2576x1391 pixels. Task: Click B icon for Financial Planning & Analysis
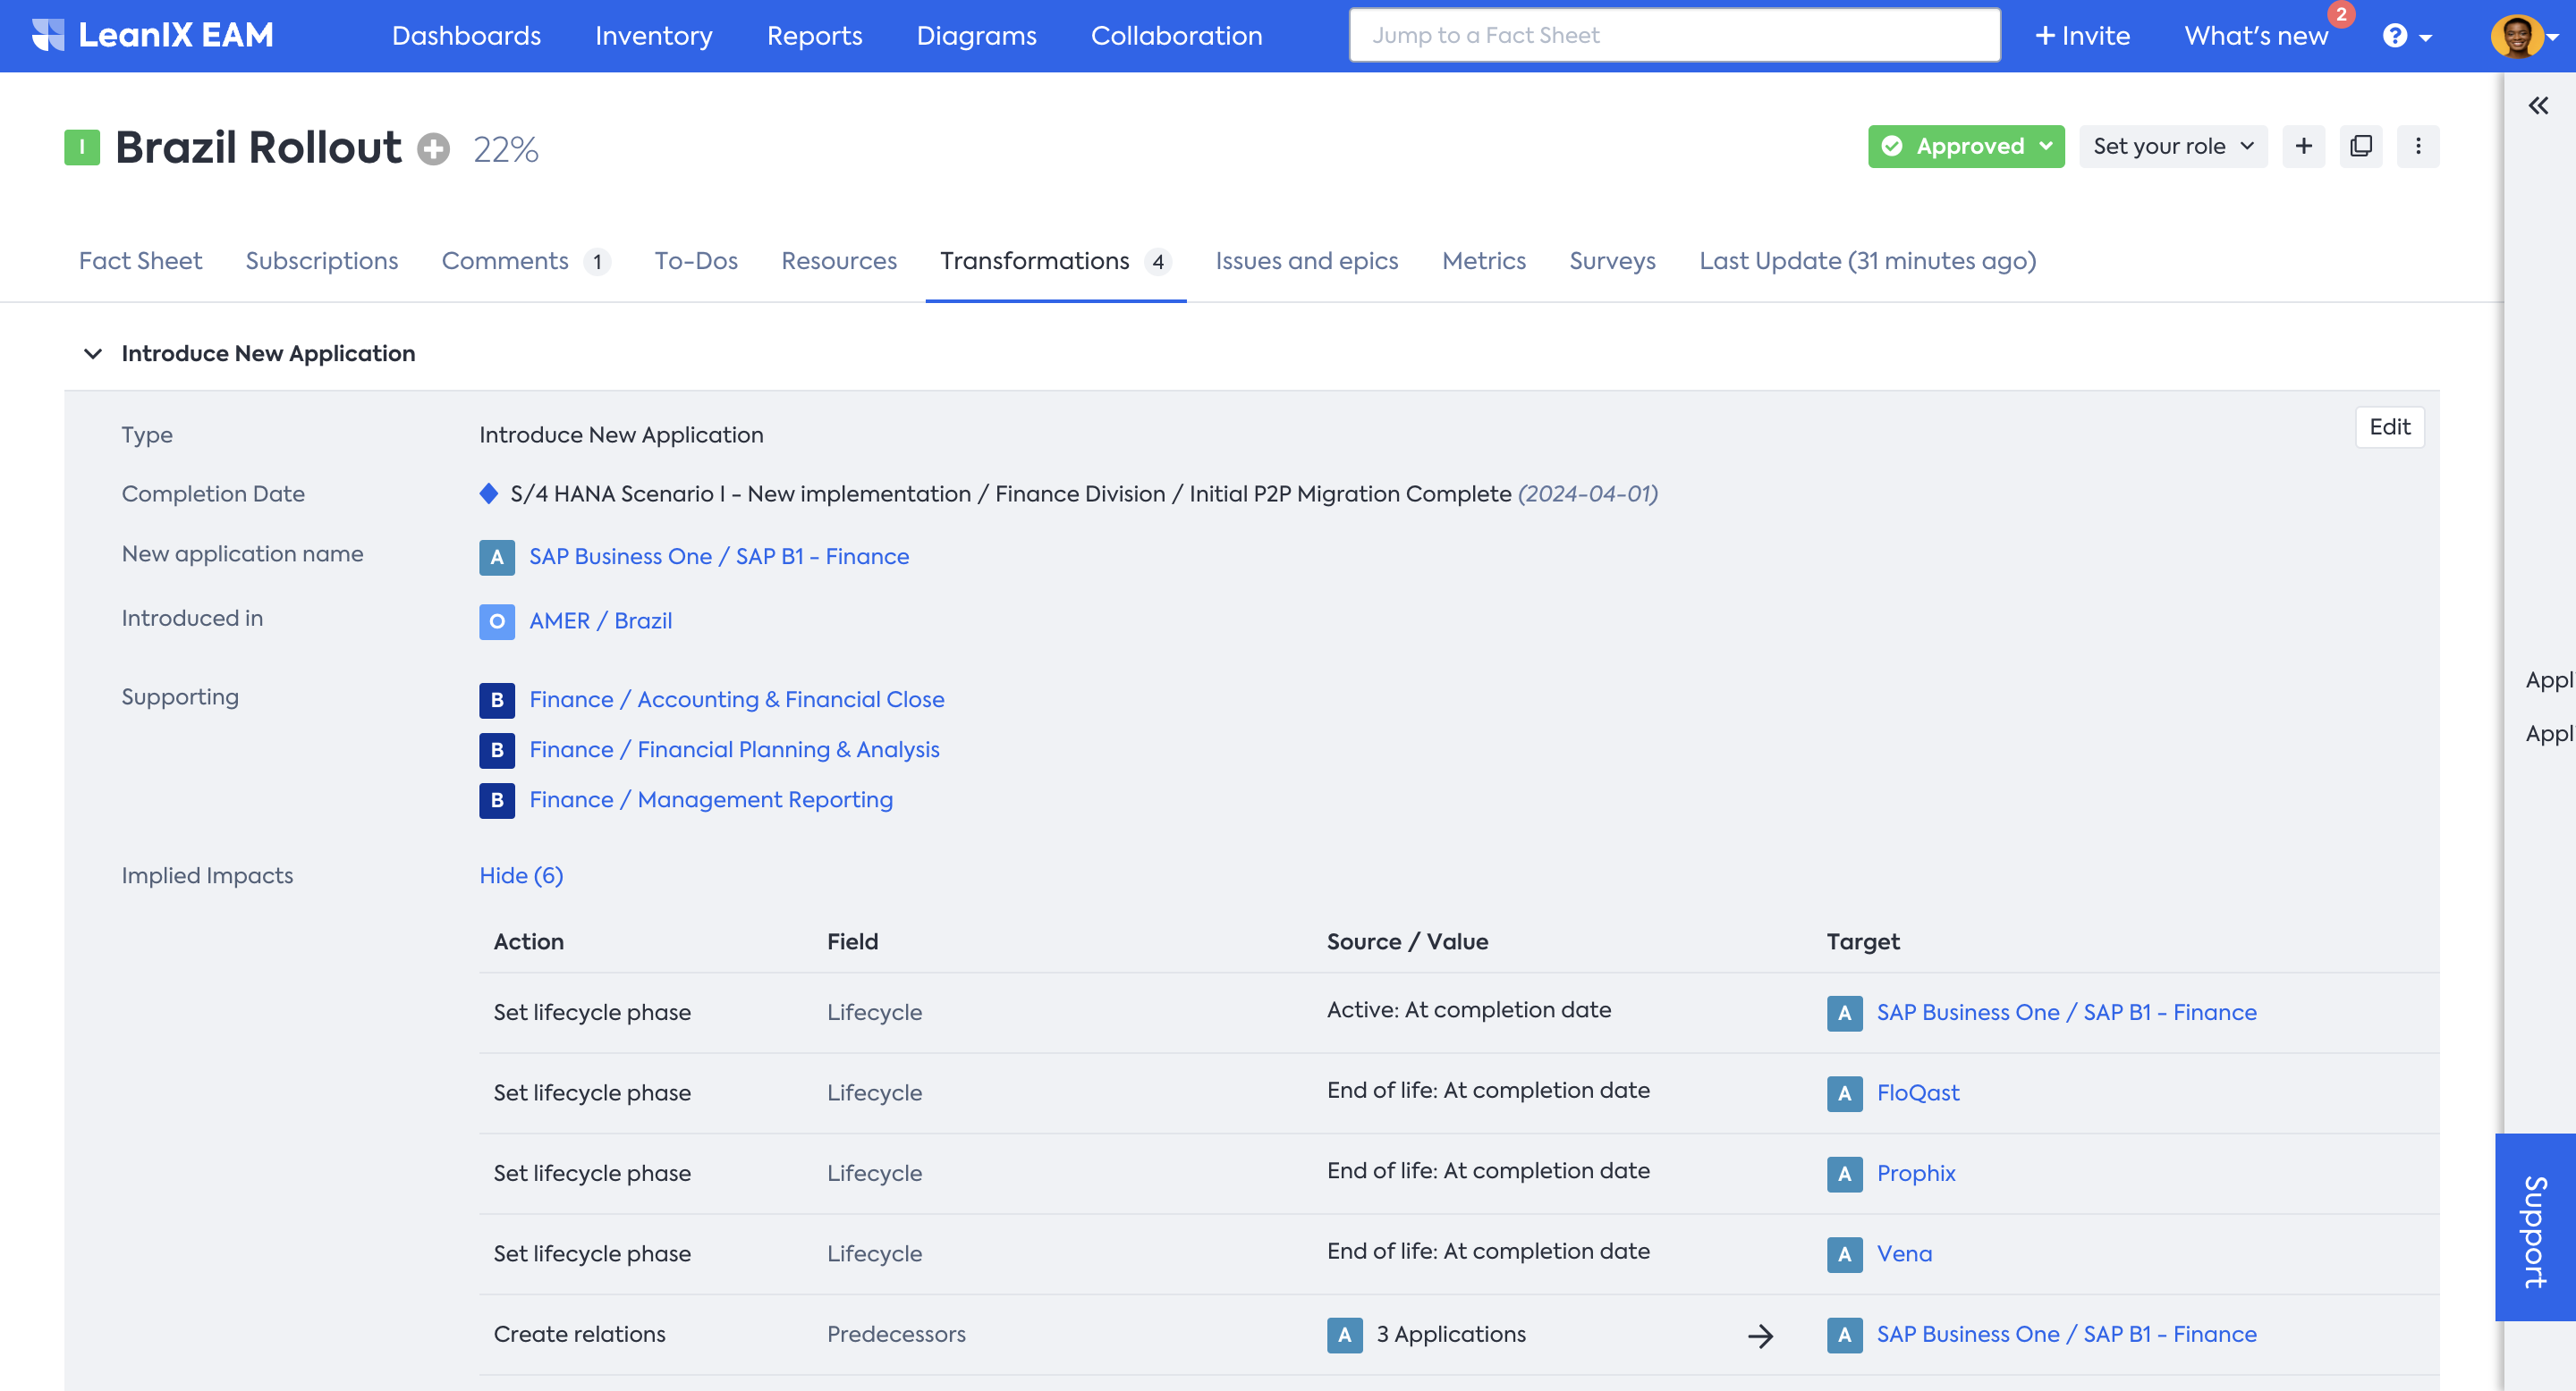(x=497, y=749)
